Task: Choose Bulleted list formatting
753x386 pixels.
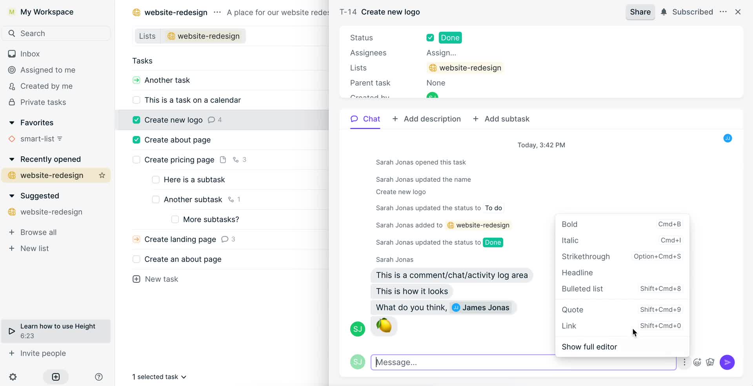Action: point(622,288)
